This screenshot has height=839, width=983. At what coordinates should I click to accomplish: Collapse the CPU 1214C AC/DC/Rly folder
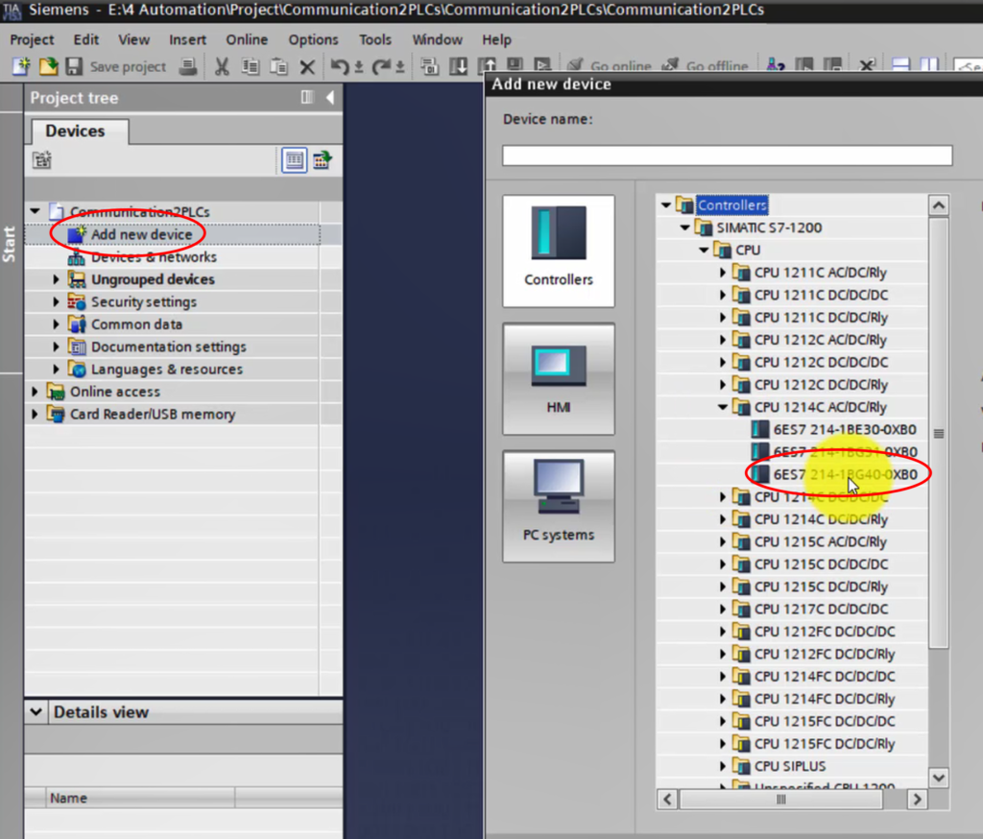(x=724, y=407)
